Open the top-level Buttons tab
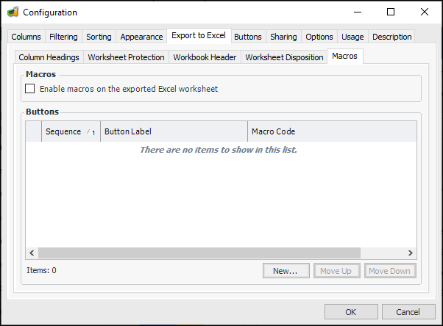The height and width of the screenshot is (326, 443). click(248, 37)
